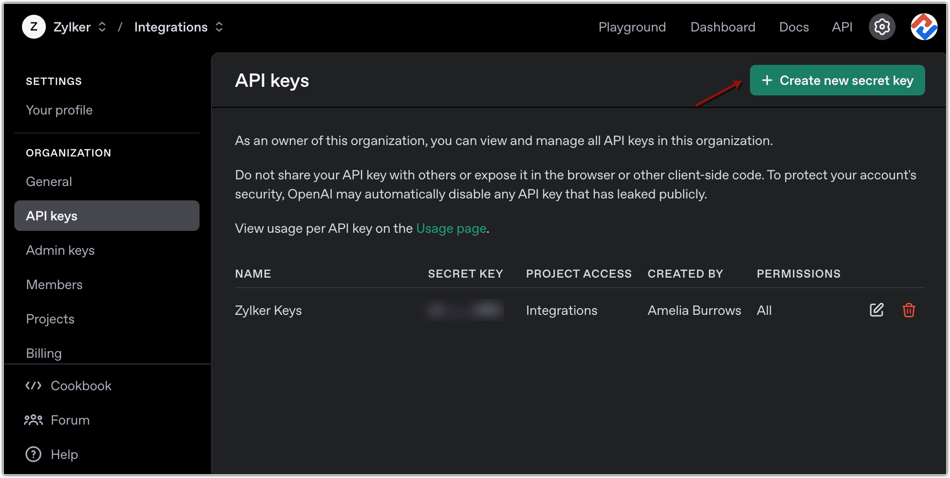Open the settings gear icon
Screen dimensions: 950x478
(882, 27)
